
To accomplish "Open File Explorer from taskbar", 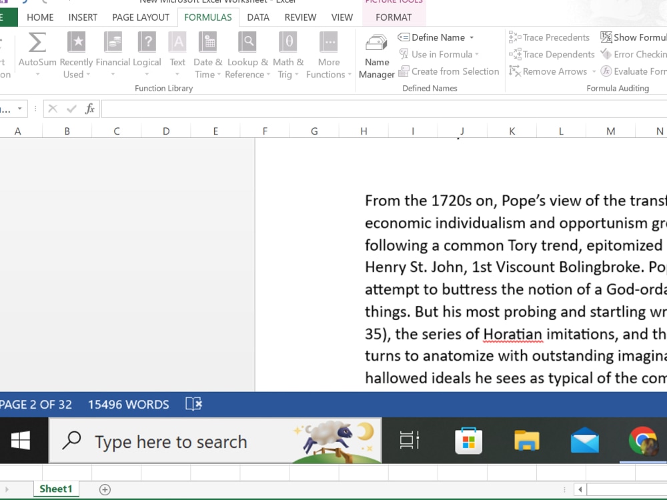I will [x=527, y=441].
